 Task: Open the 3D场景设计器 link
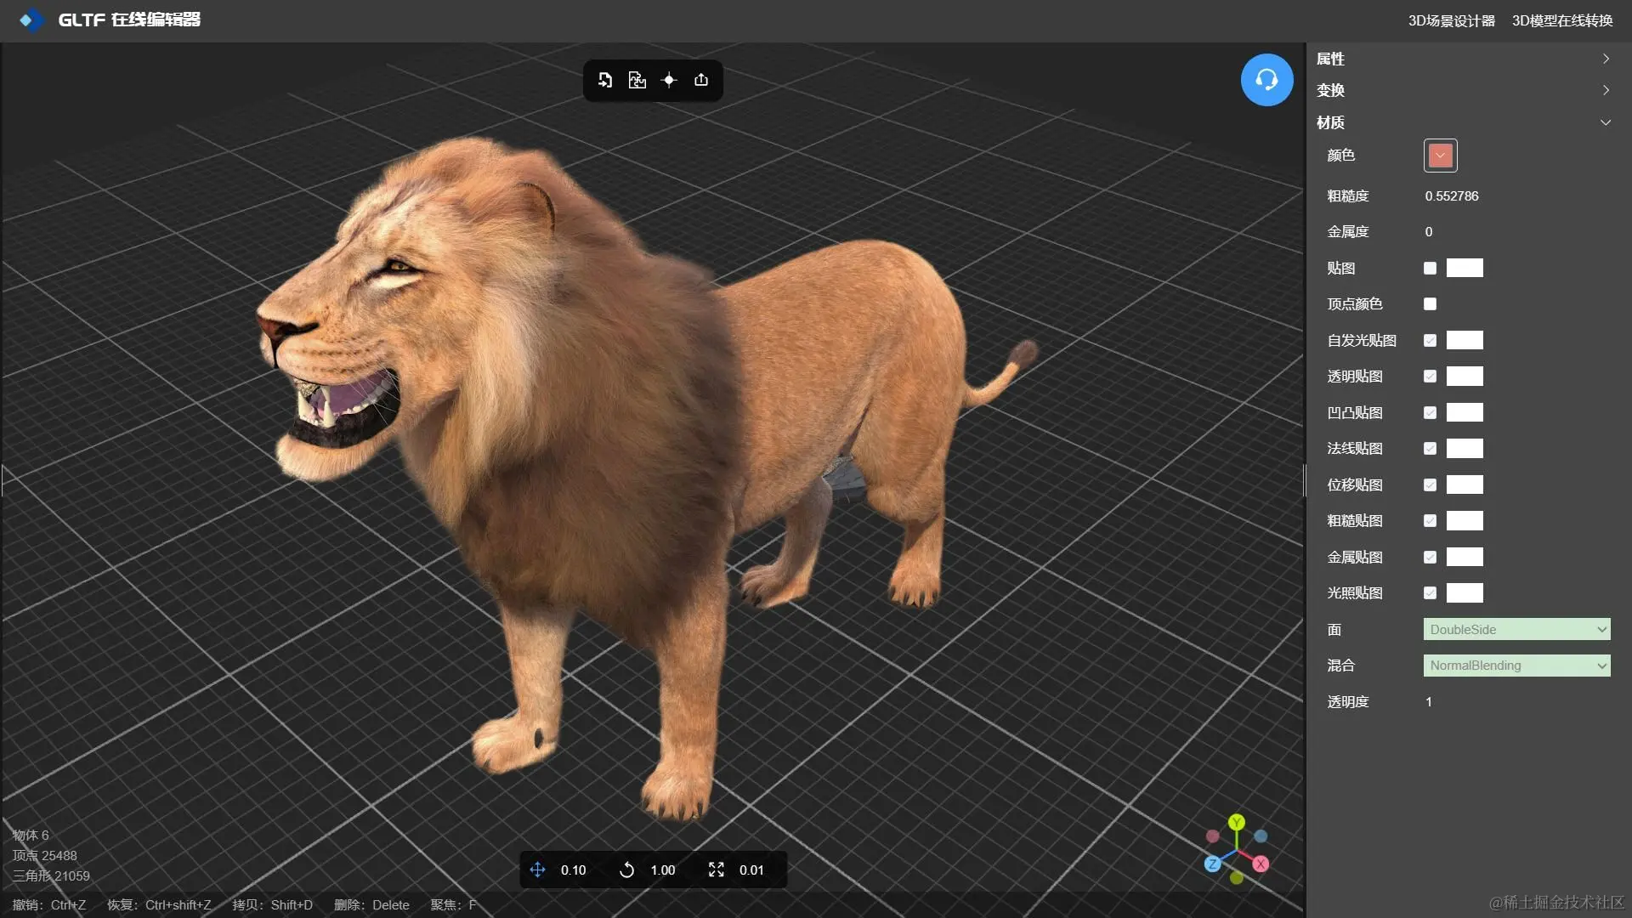[x=1451, y=20]
